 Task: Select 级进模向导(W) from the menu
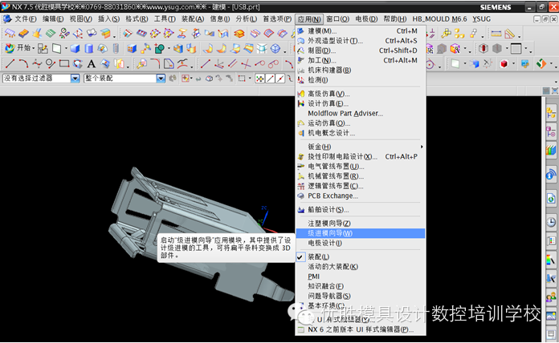pos(361,233)
